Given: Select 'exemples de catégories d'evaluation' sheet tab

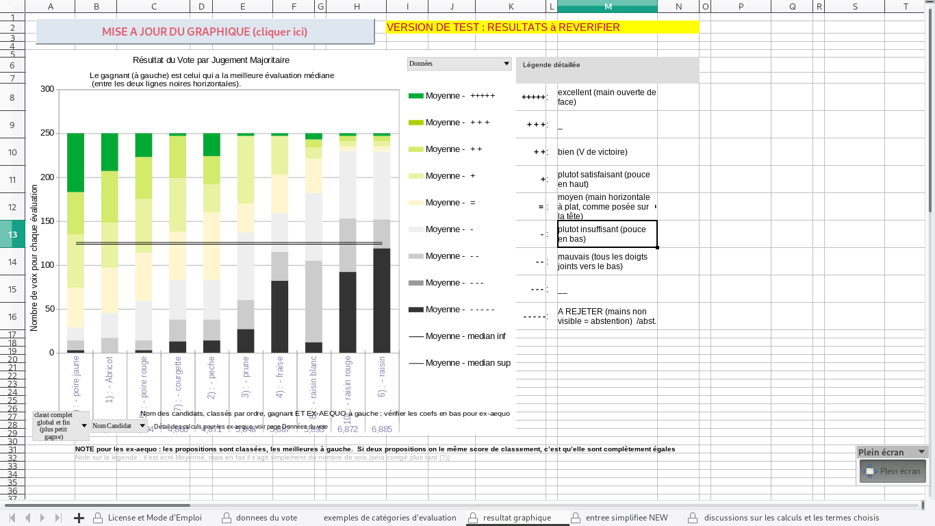Looking at the screenshot, I should (389, 518).
